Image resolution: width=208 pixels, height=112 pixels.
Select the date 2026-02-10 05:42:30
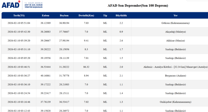point(19,32)
